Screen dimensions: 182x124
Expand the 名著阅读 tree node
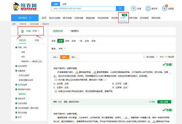(16, 71)
